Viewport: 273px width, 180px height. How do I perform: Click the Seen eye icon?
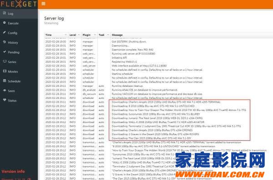[x=5, y=91]
